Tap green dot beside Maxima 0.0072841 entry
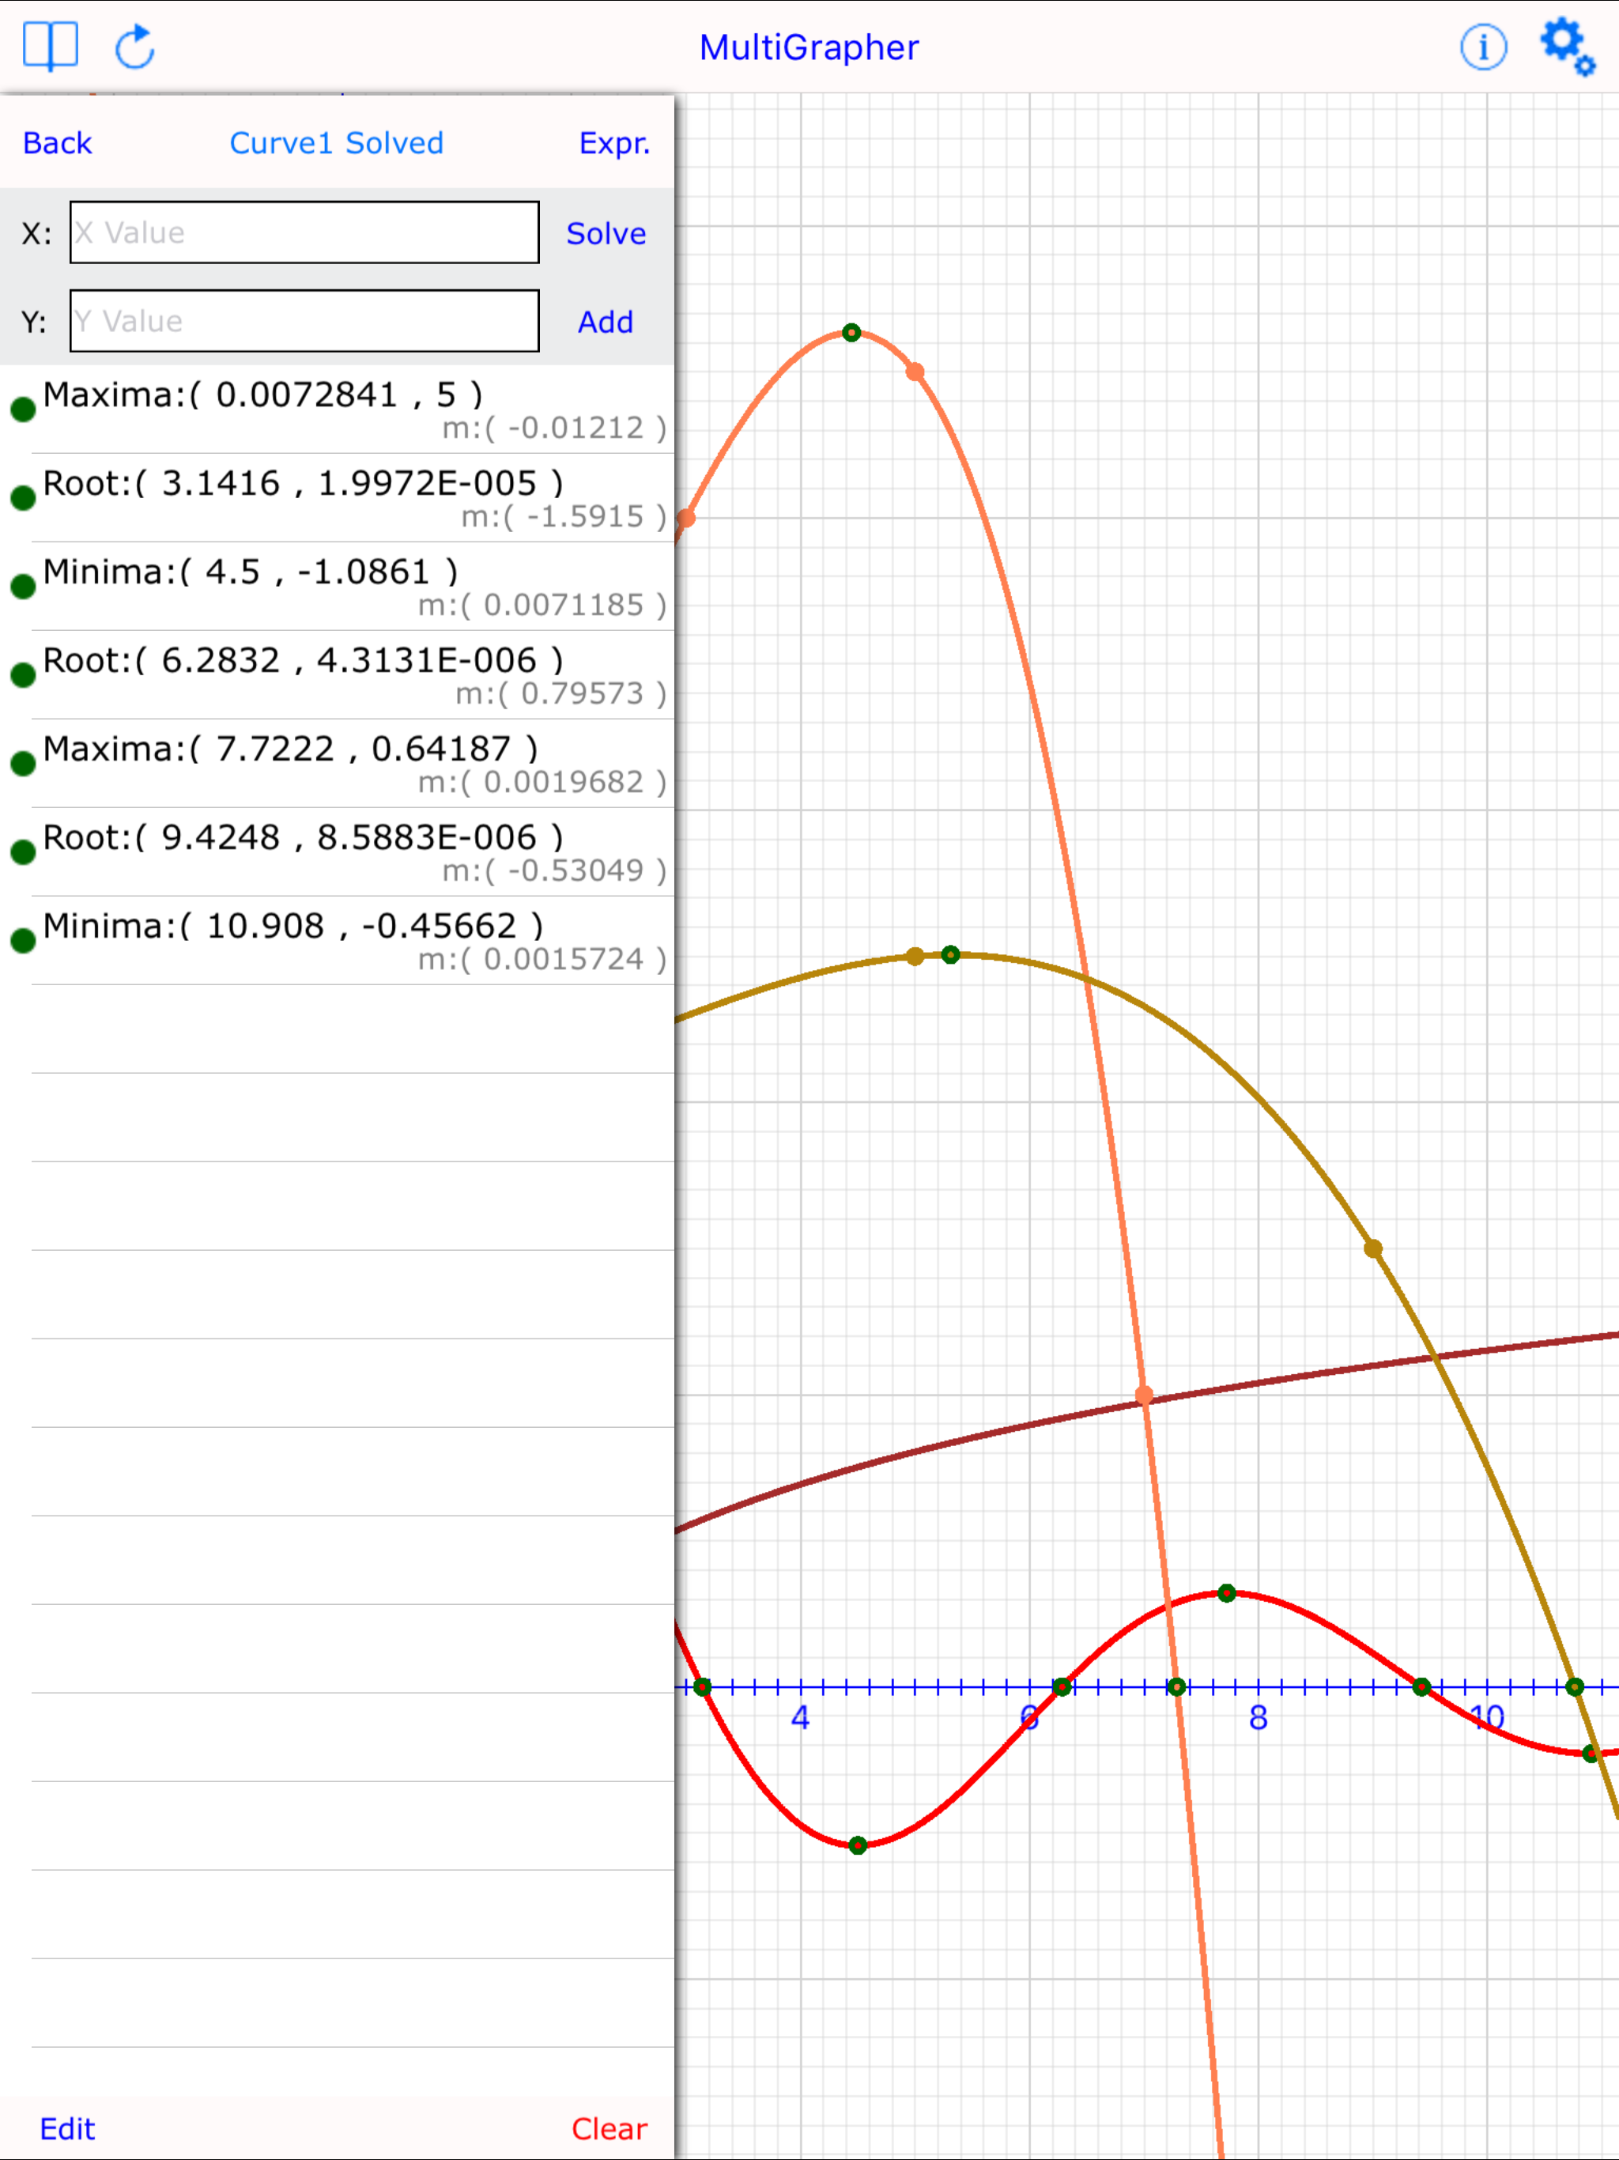This screenshot has height=2160, width=1619. coord(24,409)
